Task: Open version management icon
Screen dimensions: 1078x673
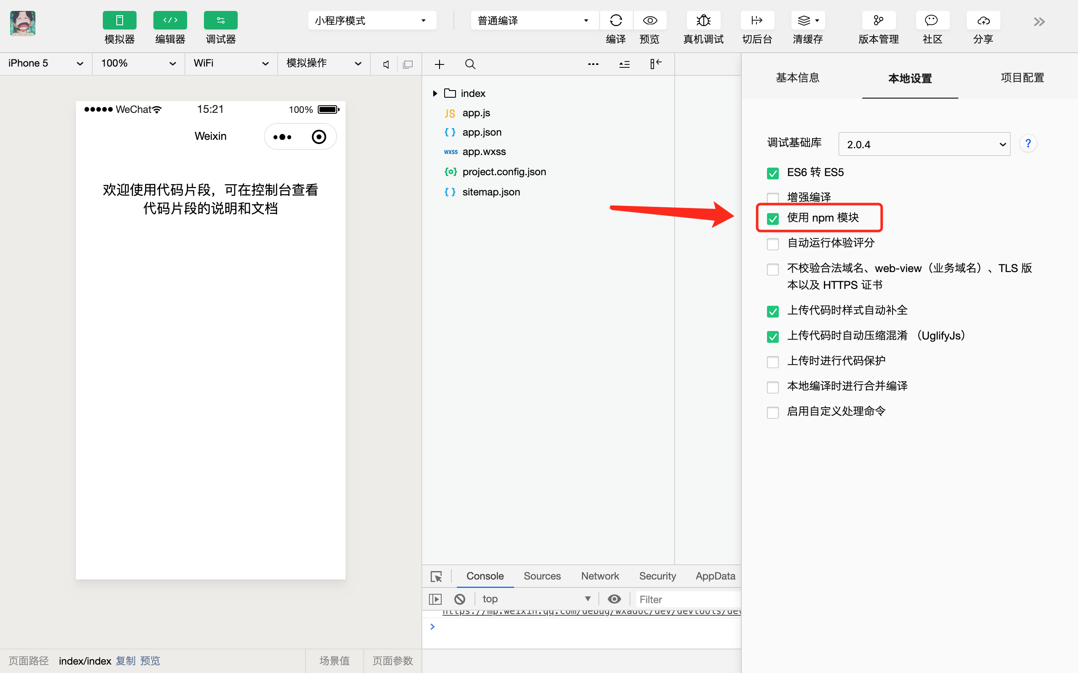Action: (878, 21)
